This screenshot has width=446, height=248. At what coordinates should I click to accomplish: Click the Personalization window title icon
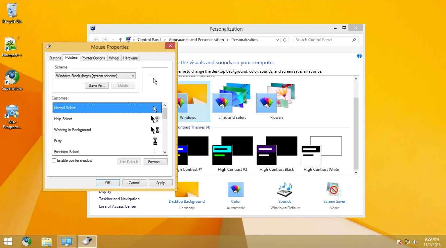(93, 29)
